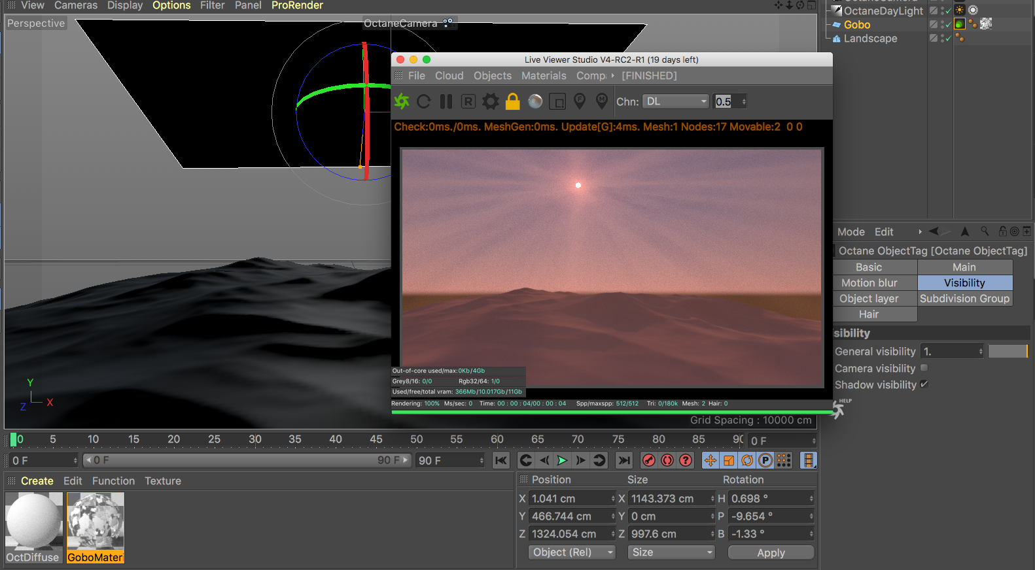Screen dimensions: 1035x570
Task: Toggle scale keying icon
Action: 729,460
